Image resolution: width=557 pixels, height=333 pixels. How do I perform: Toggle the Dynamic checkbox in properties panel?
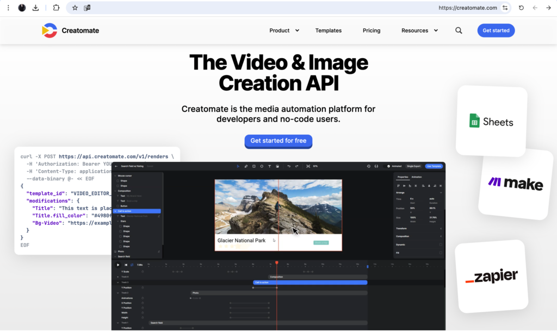[440, 244]
